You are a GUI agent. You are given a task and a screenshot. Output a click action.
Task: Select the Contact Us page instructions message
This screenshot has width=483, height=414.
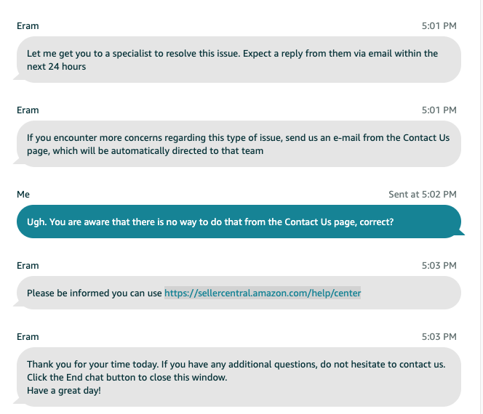pyautogui.click(x=239, y=144)
